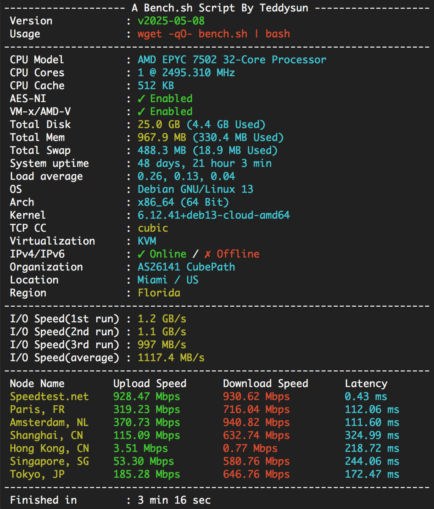The image size is (434, 509).
Task: Click the Upload Speed column header
Action: pyautogui.click(x=150, y=384)
